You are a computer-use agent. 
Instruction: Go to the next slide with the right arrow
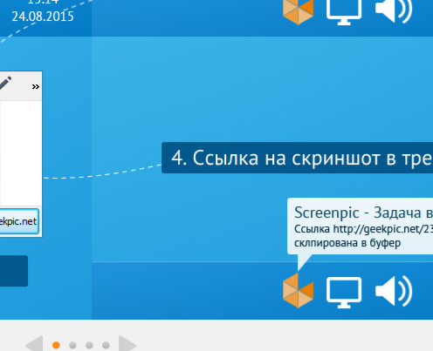click(127, 344)
